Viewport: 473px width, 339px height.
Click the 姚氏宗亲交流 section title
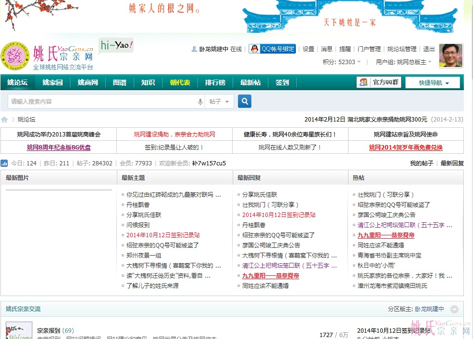point(23,309)
